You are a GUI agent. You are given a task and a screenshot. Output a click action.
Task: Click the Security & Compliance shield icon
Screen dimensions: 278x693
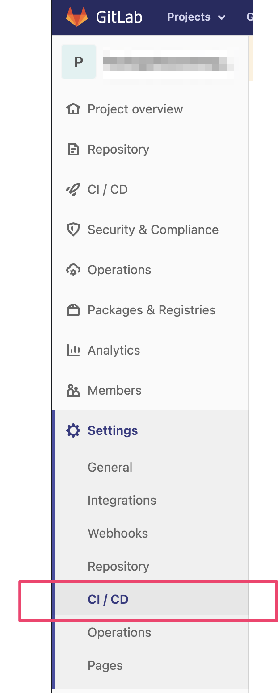(x=73, y=230)
